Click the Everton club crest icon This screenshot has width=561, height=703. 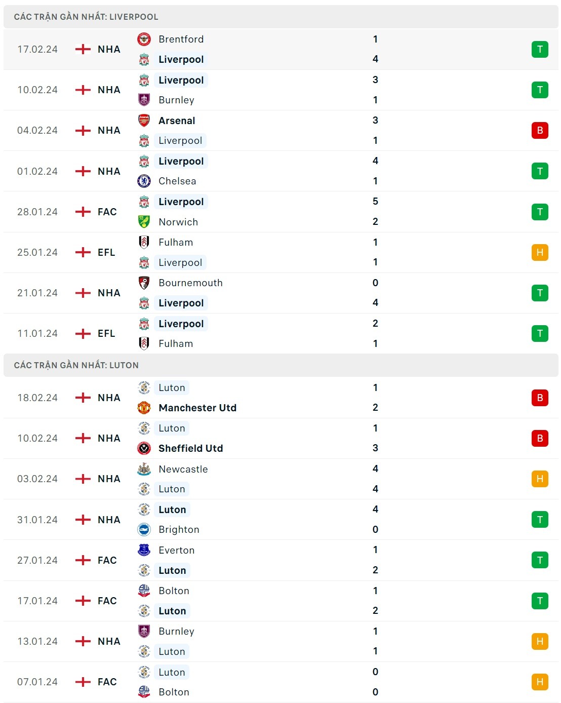(x=144, y=550)
